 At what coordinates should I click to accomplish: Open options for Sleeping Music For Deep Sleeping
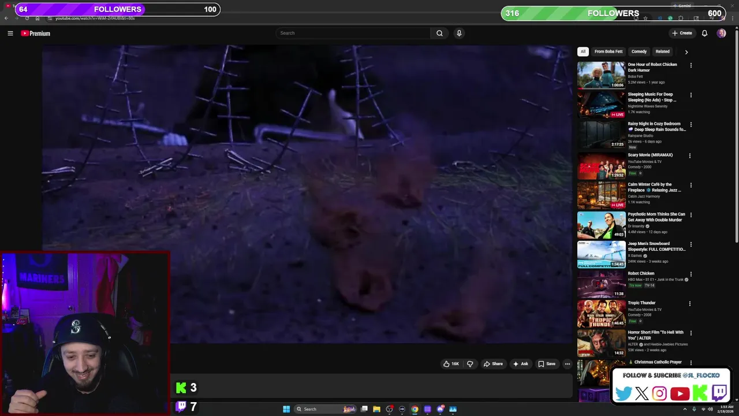pyautogui.click(x=691, y=95)
